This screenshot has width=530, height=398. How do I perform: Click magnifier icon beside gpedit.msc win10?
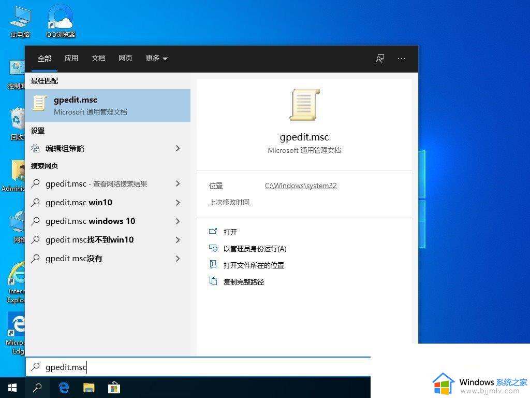click(36, 202)
